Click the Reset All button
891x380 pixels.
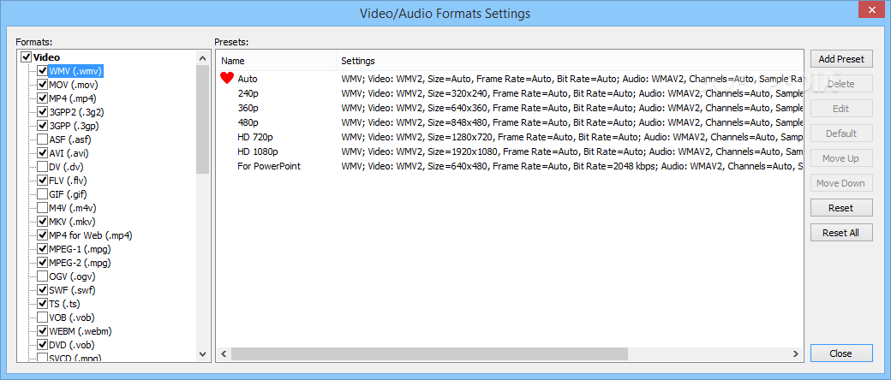[841, 233]
